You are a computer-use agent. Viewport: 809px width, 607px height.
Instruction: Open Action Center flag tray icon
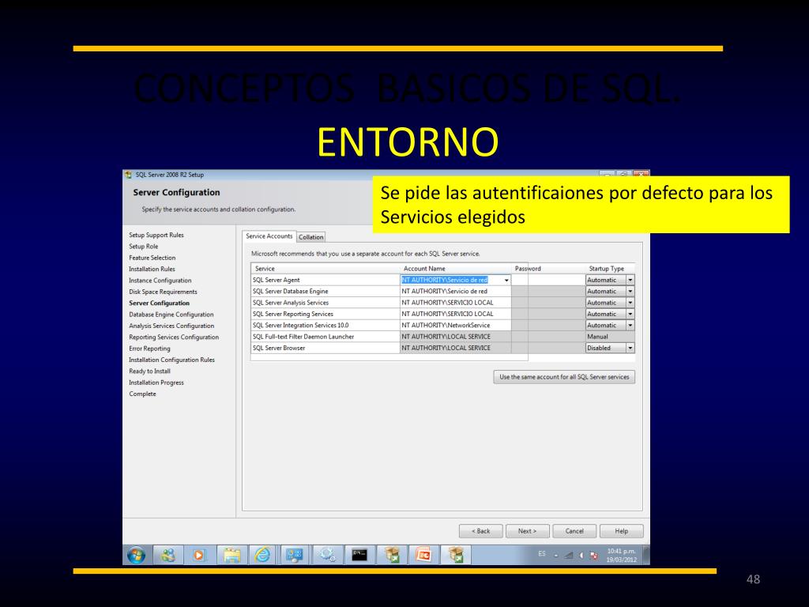point(594,556)
